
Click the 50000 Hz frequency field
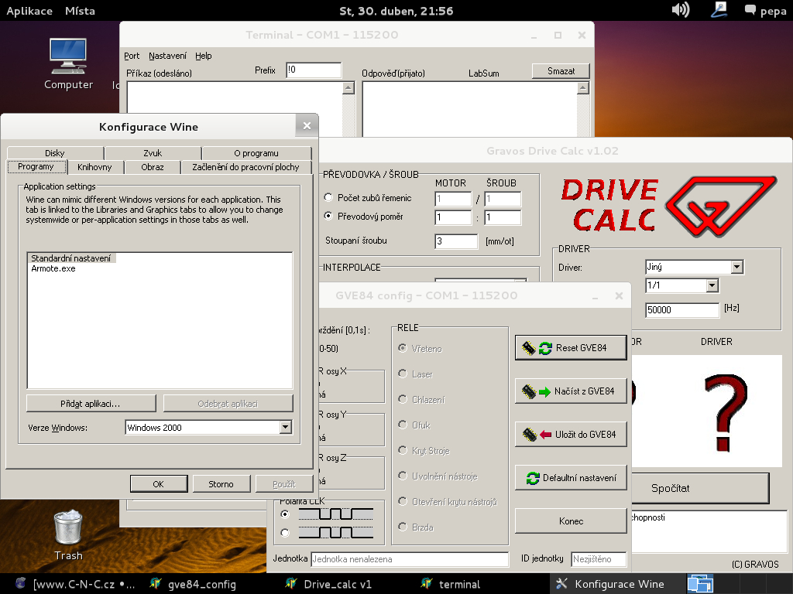(682, 309)
